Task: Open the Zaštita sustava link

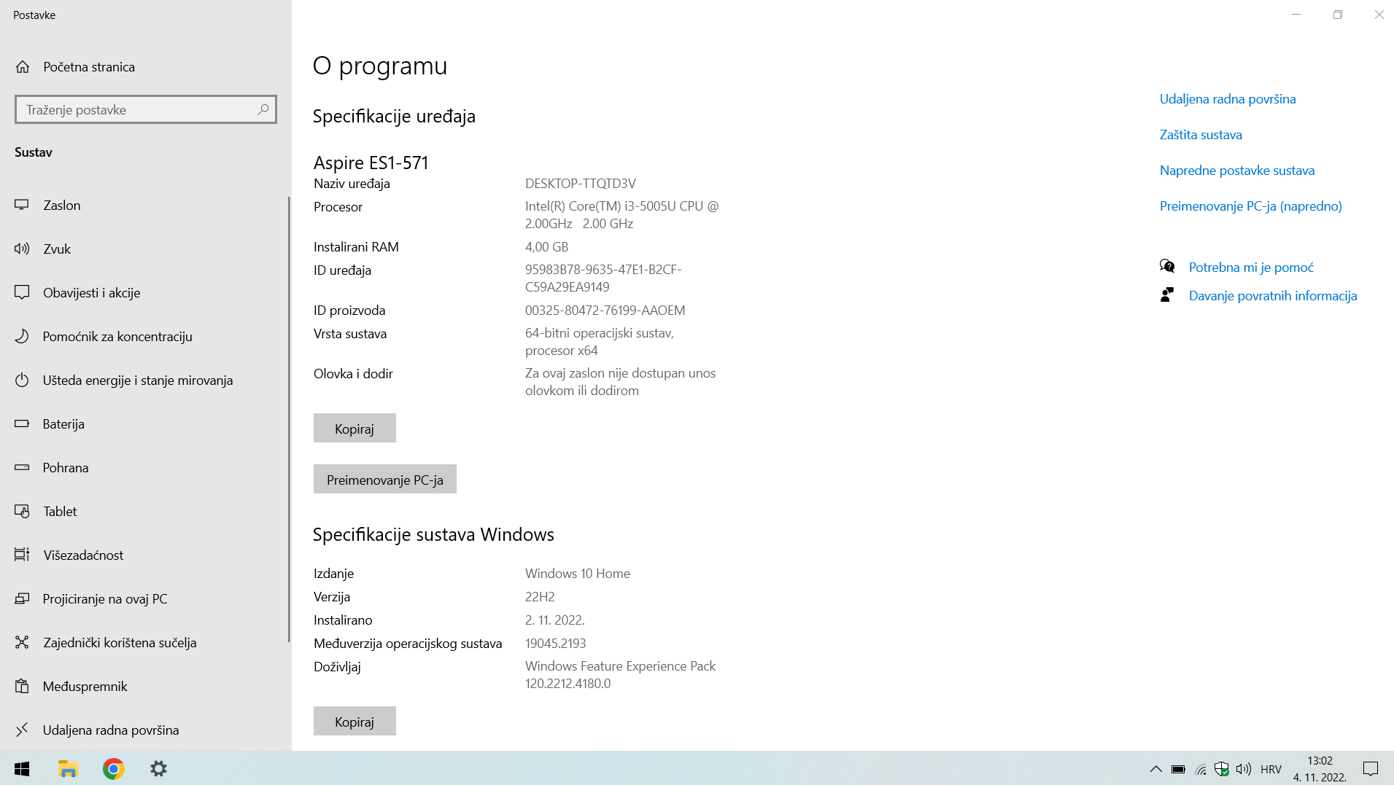Action: [x=1201, y=135]
